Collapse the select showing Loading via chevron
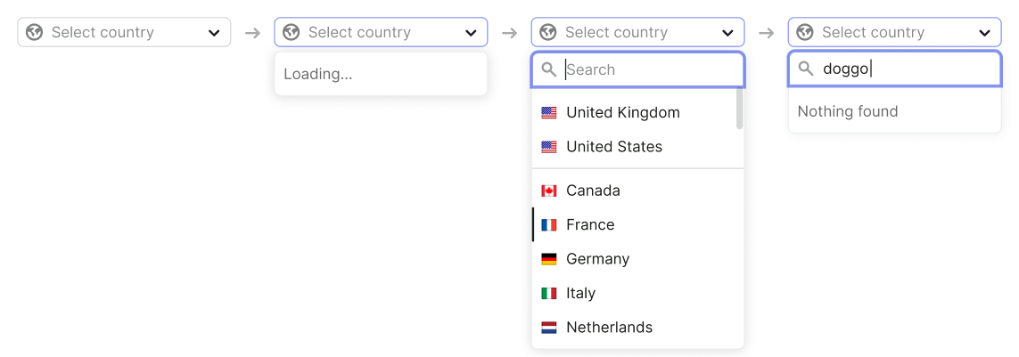1019x357 pixels. click(471, 33)
